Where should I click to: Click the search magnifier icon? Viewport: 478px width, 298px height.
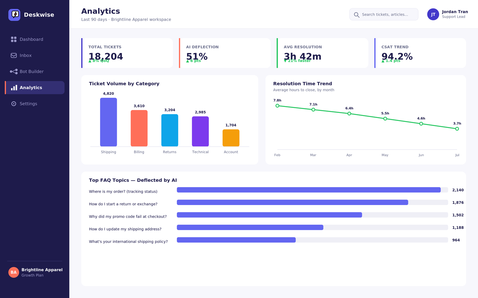[x=357, y=15]
